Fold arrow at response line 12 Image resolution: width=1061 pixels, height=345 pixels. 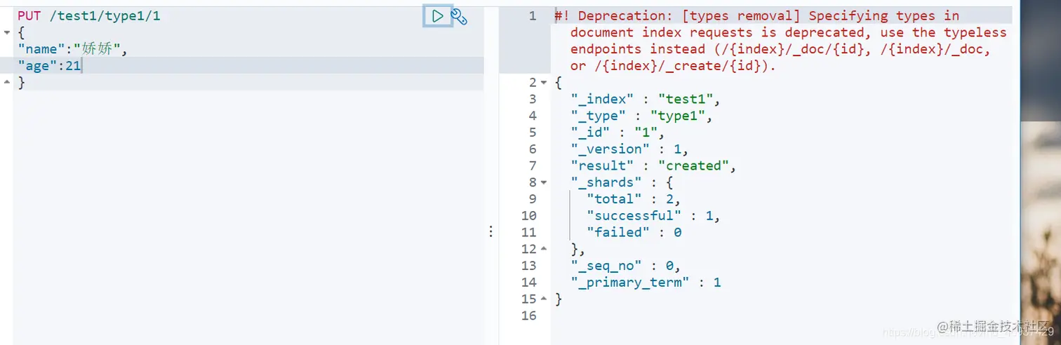click(x=544, y=249)
